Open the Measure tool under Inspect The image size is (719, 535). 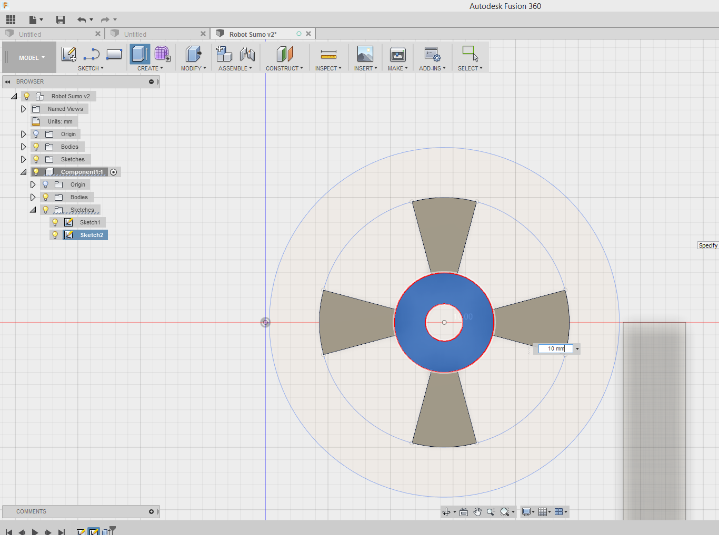[328, 54]
